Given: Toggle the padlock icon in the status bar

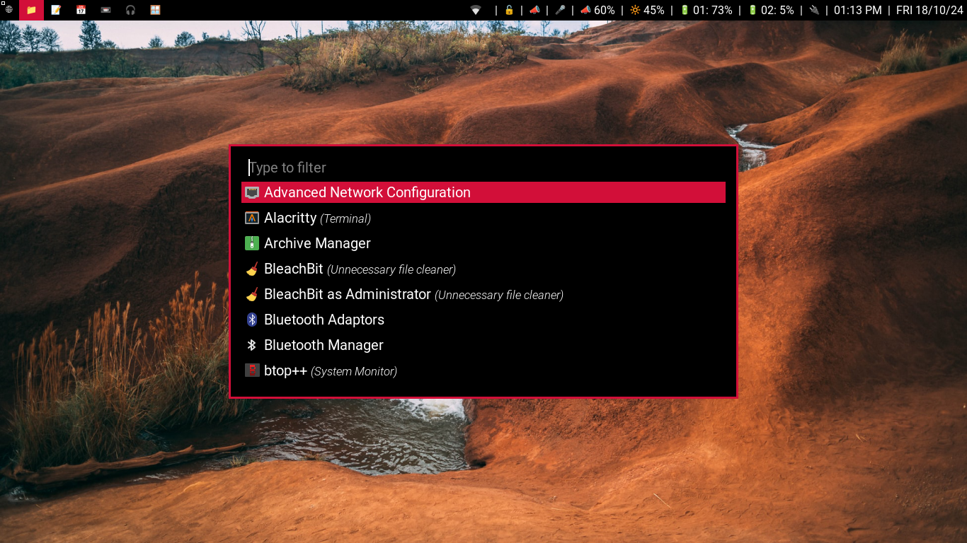Looking at the screenshot, I should [510, 10].
